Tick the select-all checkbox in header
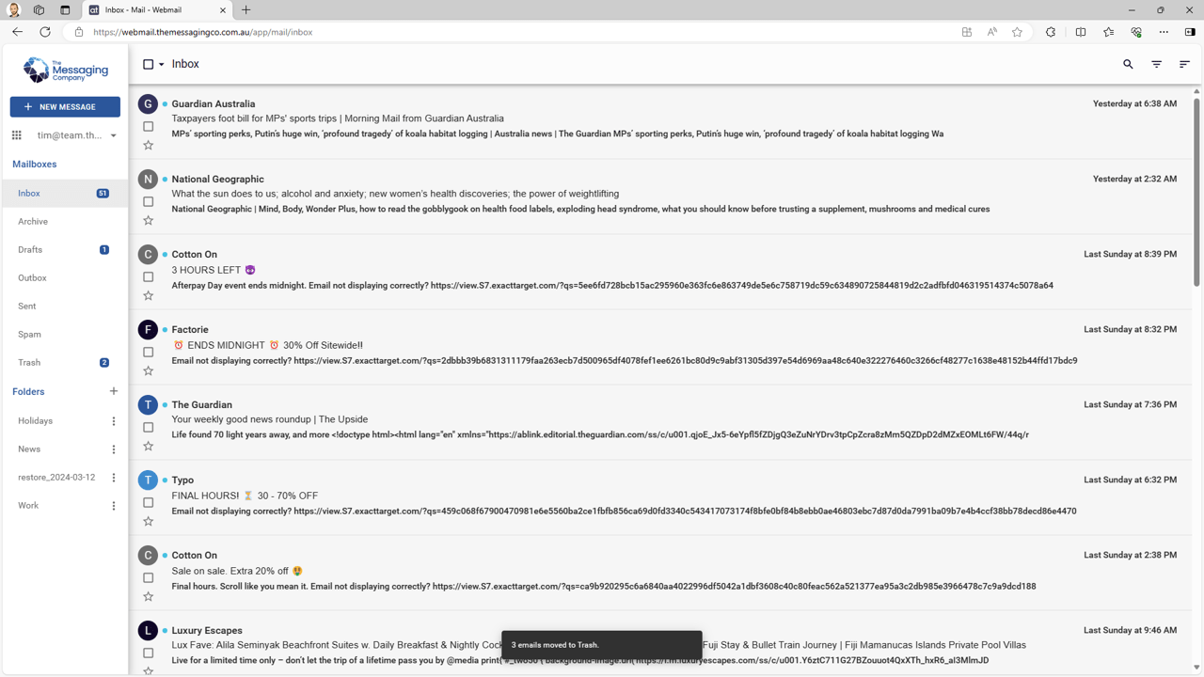1204x677 pixels. [x=148, y=64]
